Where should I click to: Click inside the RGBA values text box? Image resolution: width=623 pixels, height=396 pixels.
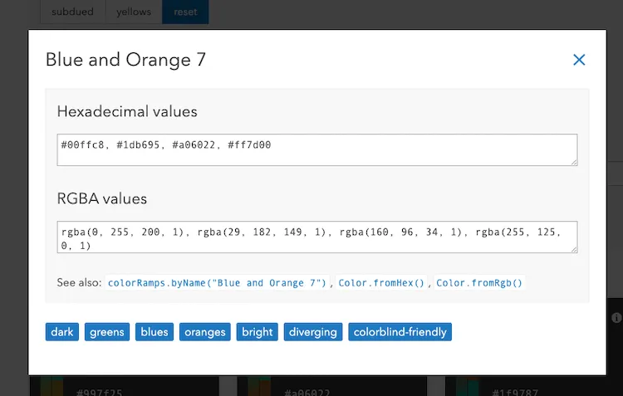click(316, 237)
